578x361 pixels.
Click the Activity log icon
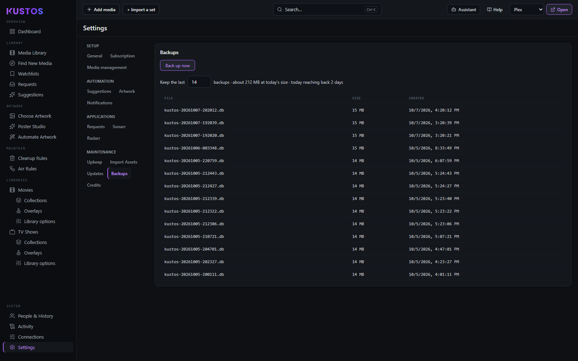pyautogui.click(x=12, y=326)
